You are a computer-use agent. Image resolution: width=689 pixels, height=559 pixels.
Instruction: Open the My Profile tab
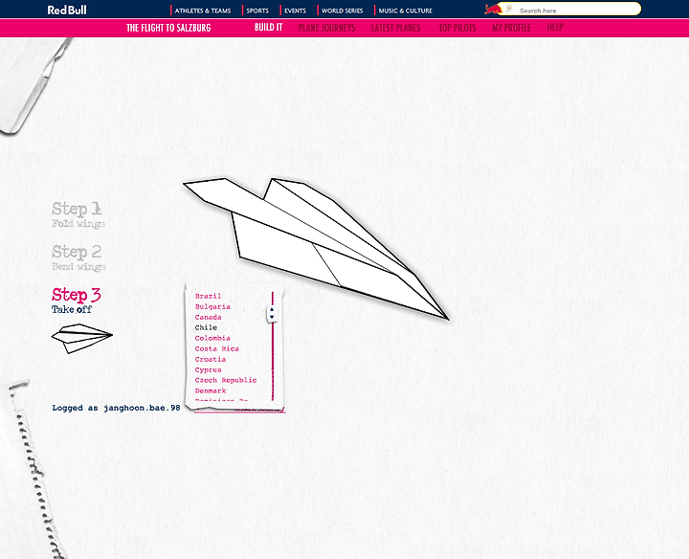click(x=511, y=28)
